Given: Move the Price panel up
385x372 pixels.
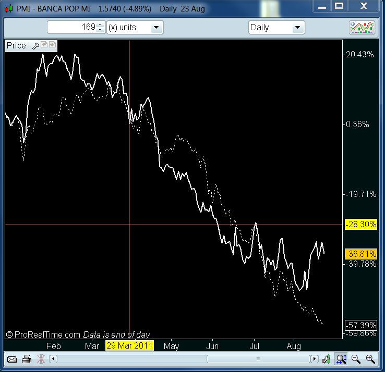Looking at the screenshot, I should 44,45.
